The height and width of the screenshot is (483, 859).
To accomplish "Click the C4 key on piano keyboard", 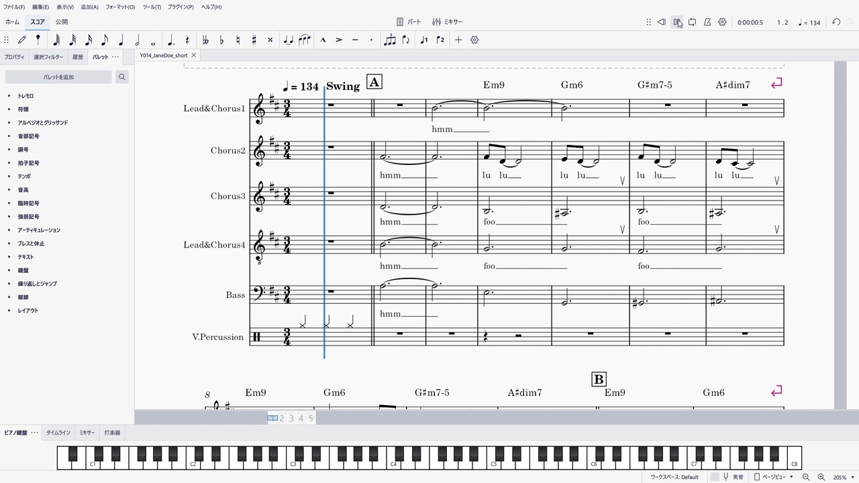I will (x=393, y=462).
